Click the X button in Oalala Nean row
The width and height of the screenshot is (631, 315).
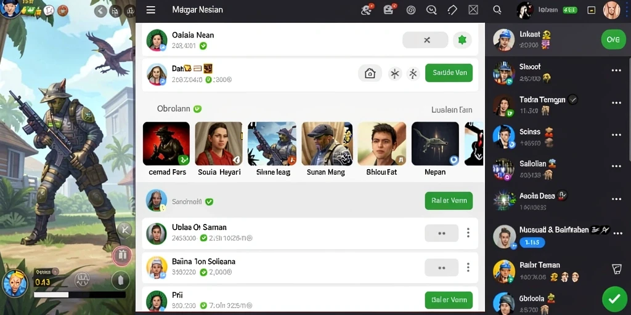pos(425,40)
